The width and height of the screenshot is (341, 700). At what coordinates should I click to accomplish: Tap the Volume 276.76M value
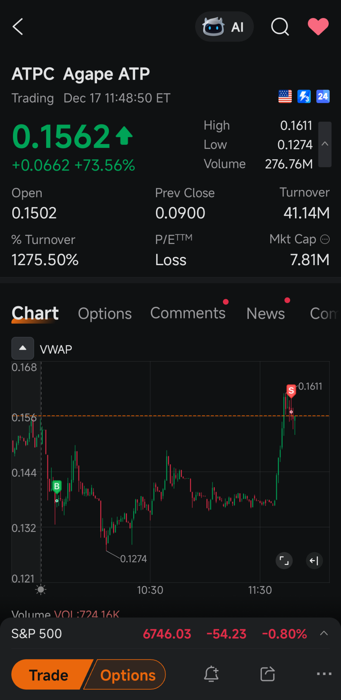pos(289,164)
